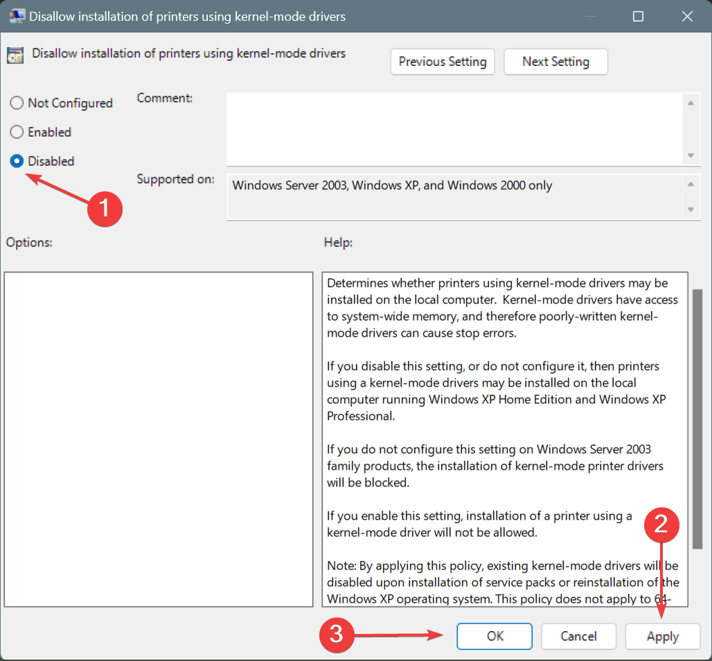Click the 'Comment:' label
Image resolution: width=712 pixels, height=661 pixels.
click(x=164, y=98)
